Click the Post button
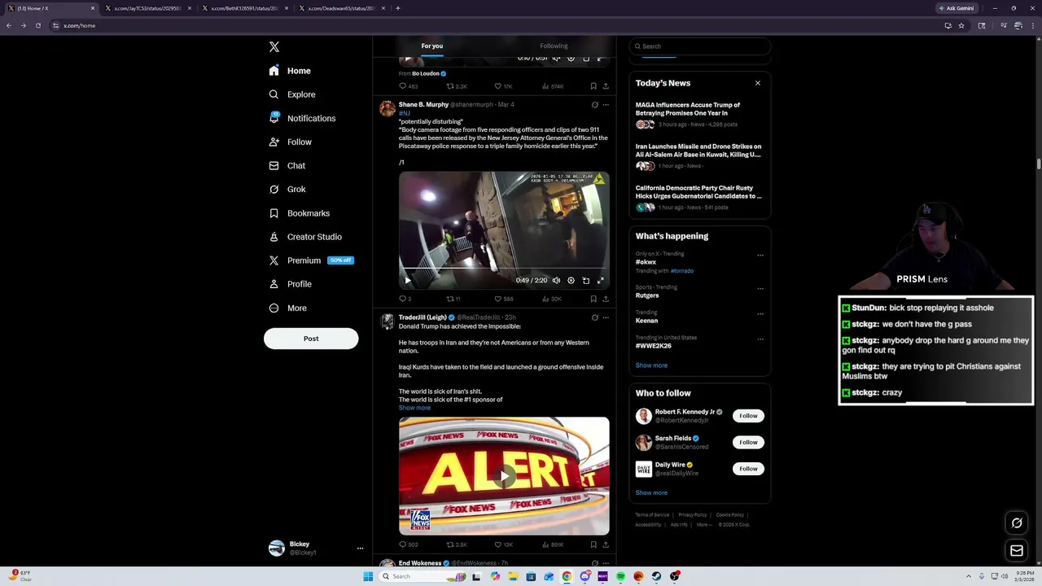 (311, 339)
